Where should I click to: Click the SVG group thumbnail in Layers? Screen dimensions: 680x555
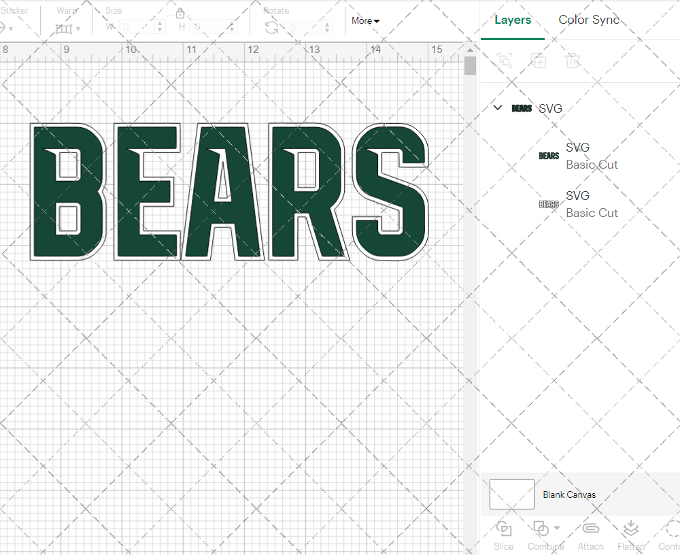[522, 108]
